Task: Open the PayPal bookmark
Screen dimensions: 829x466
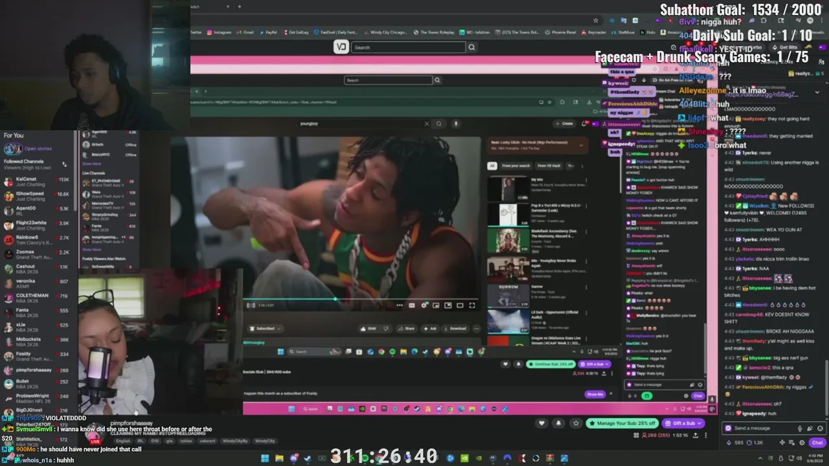Action: tap(268, 32)
